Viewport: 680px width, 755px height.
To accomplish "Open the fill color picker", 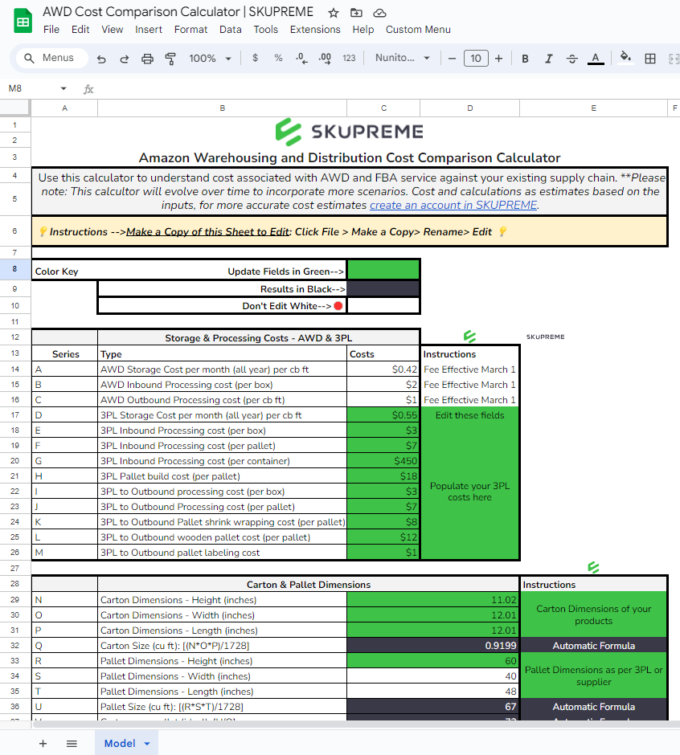I will coord(625,59).
